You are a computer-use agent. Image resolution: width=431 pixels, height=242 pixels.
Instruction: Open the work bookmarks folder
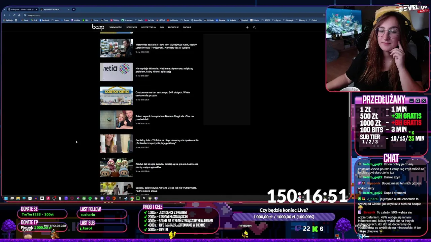55,20
